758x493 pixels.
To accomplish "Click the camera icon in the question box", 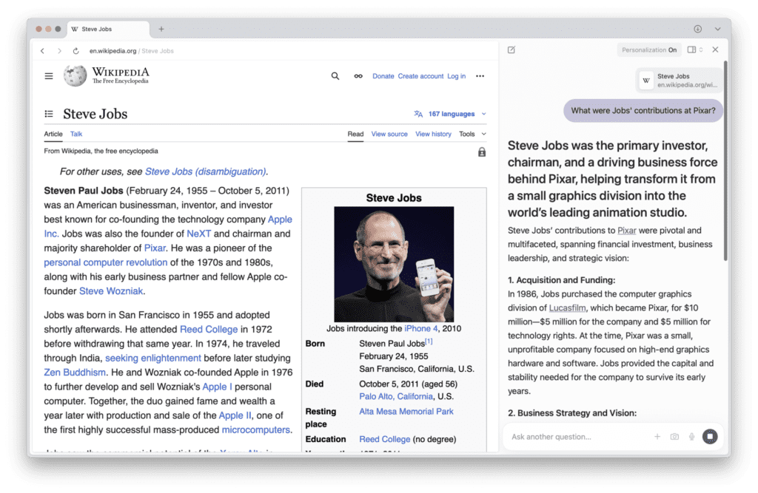I will (x=674, y=437).
